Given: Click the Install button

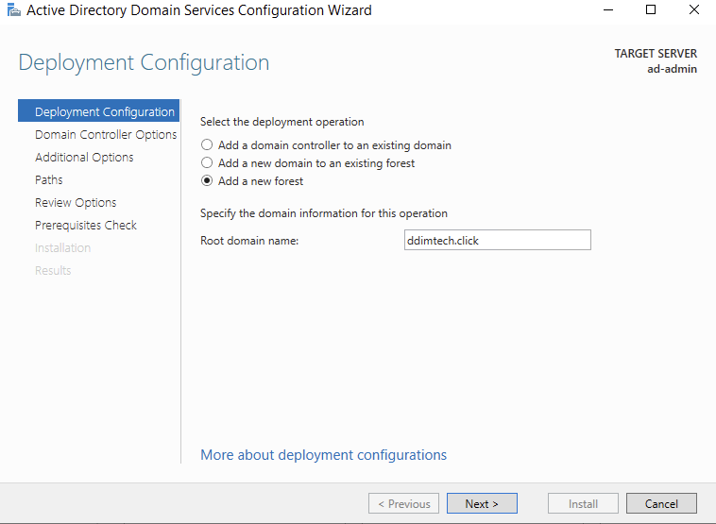Looking at the screenshot, I should (x=583, y=503).
